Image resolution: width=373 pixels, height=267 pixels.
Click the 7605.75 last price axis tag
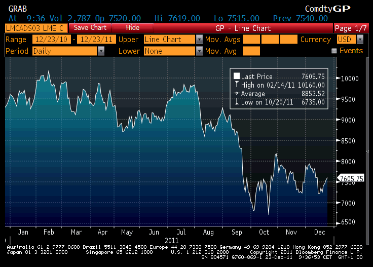(353, 178)
